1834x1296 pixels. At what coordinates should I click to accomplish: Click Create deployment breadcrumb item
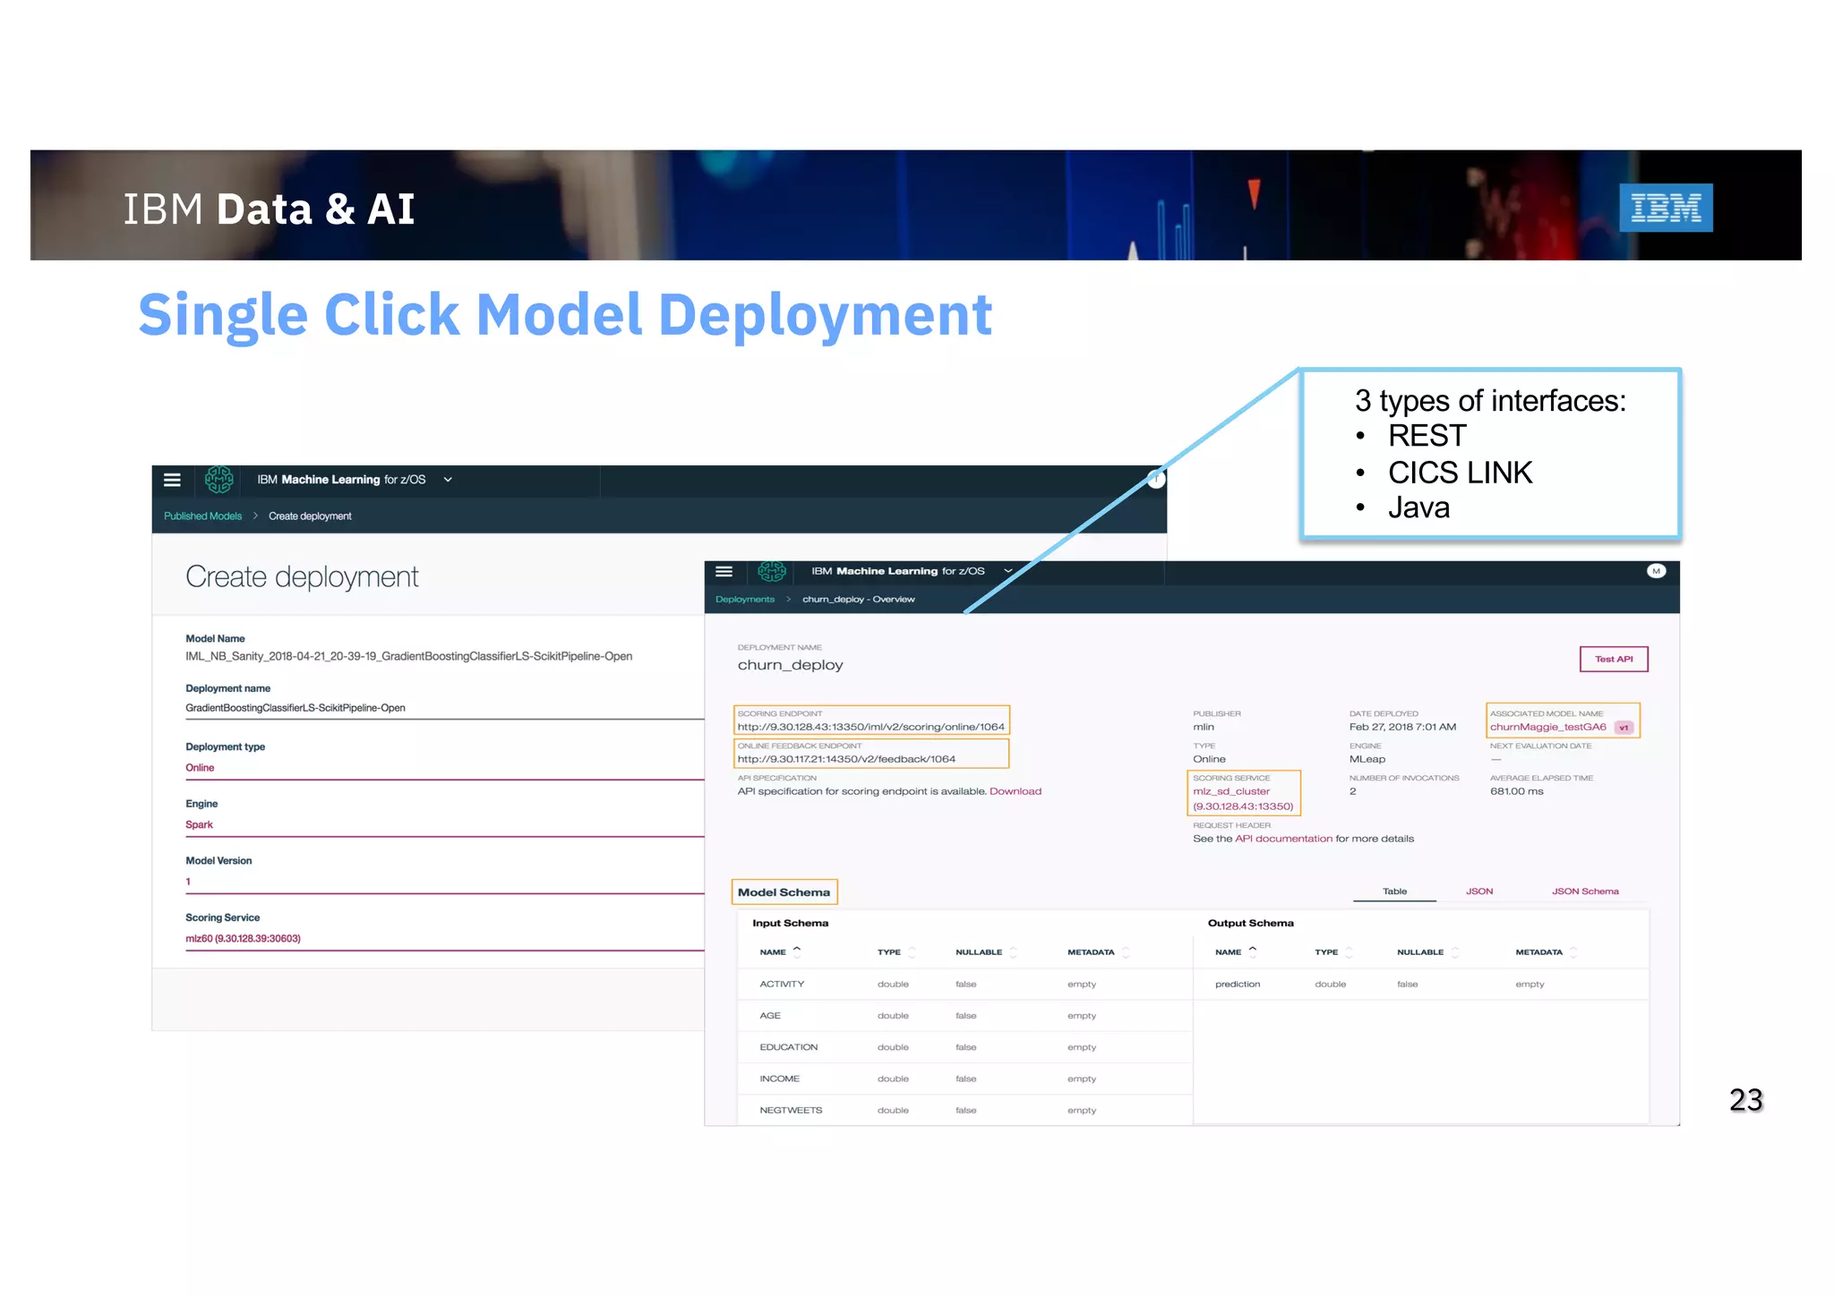310,516
